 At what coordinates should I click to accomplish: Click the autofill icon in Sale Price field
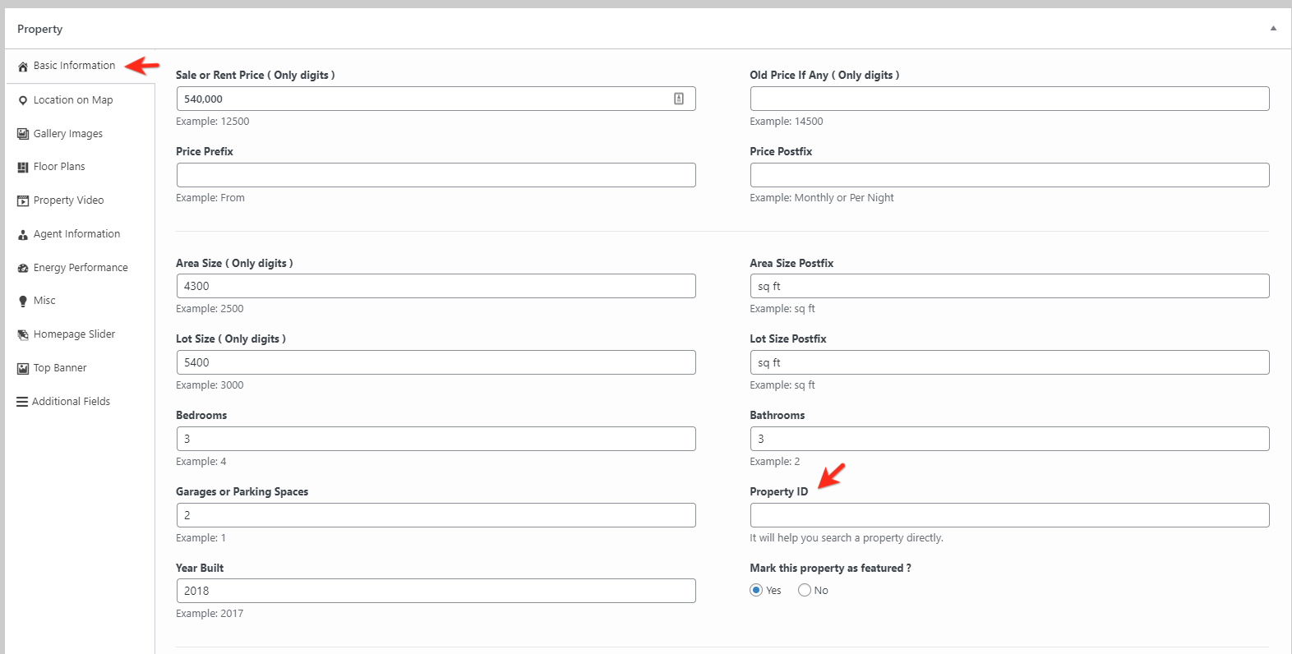tap(679, 99)
